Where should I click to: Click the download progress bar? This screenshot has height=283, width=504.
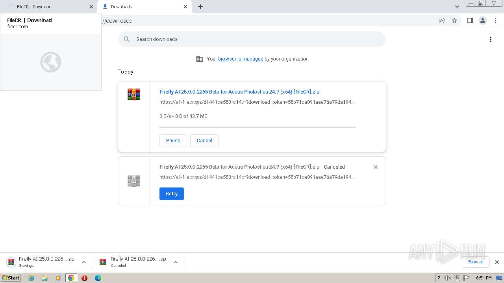[258, 127]
